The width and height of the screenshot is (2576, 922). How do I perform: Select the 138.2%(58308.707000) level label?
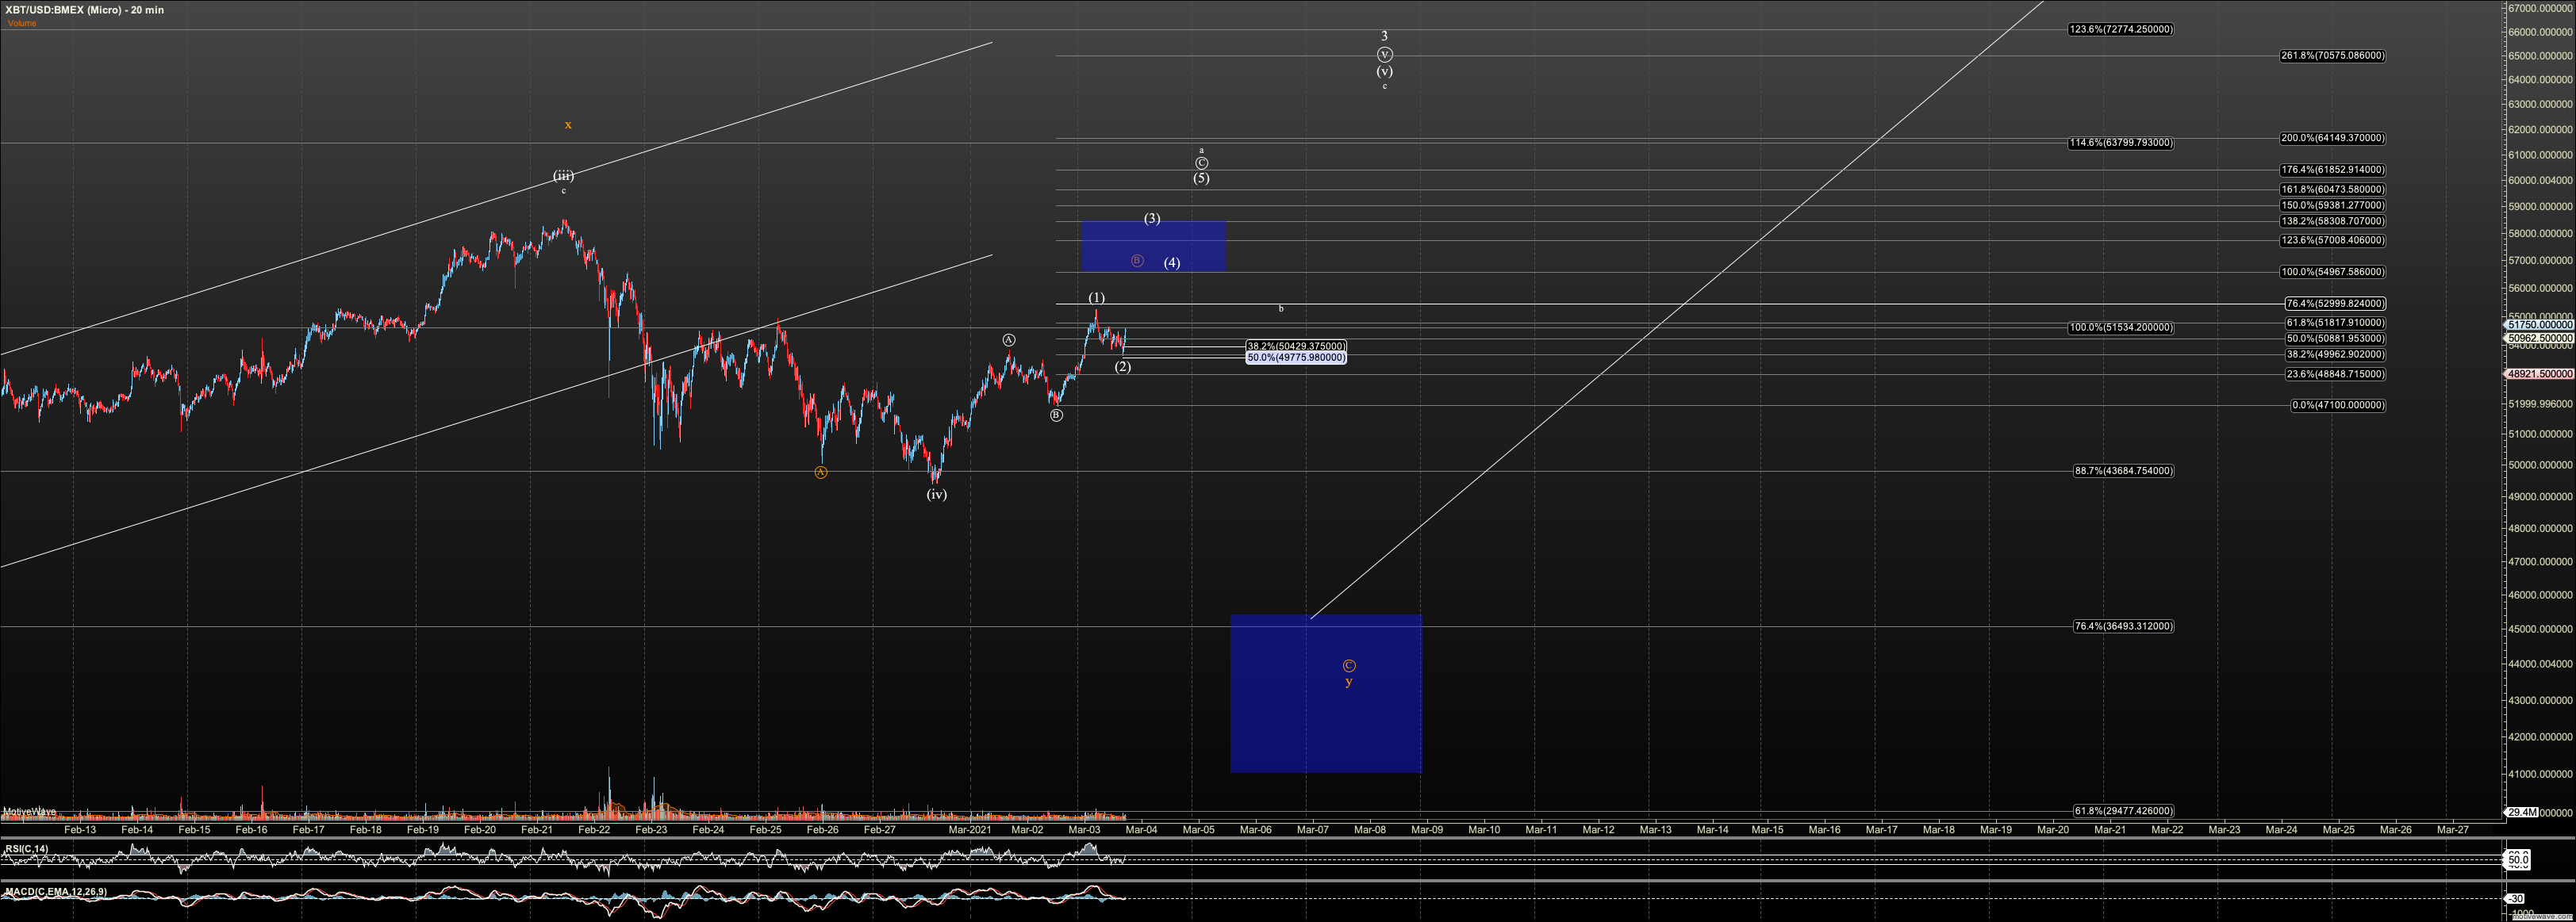(2332, 222)
